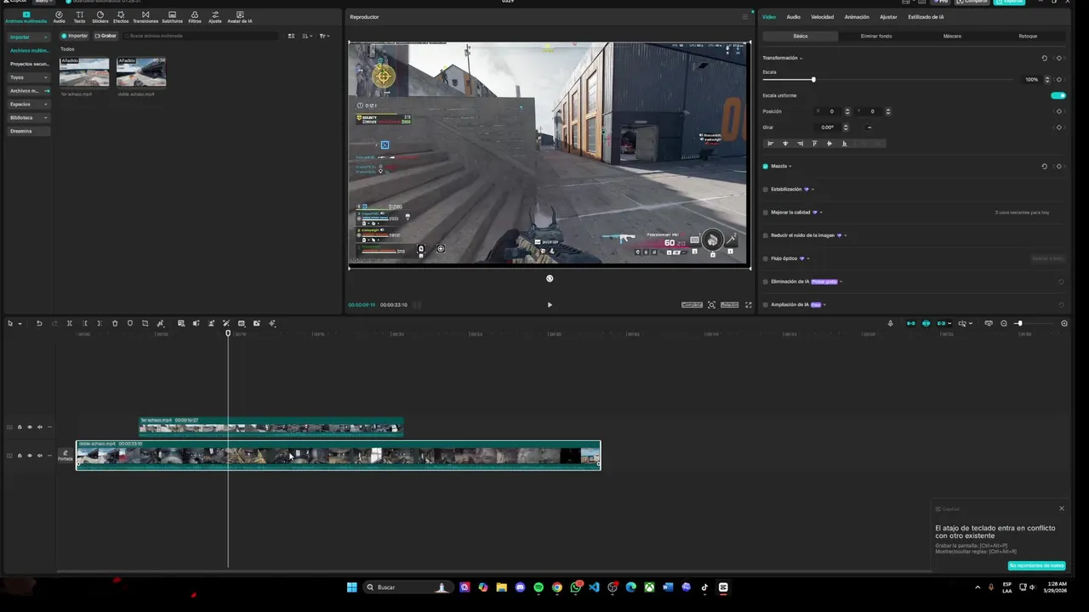Select the Máscara sub-tab
Viewport: 1089px width, 612px height.
(952, 36)
